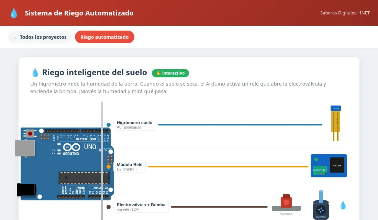
Task: Click the blue hygrometer signal wire
Action: [240, 125]
